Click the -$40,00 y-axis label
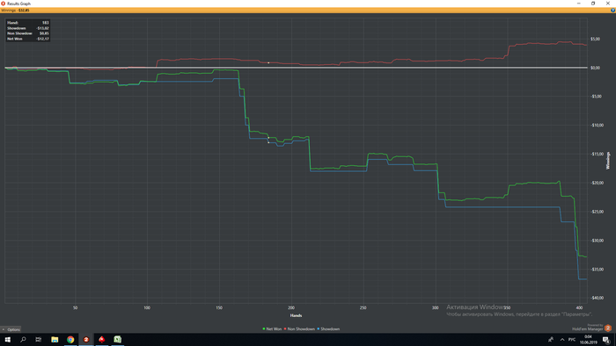Viewport: 616px width, 346px height. click(x=598, y=298)
